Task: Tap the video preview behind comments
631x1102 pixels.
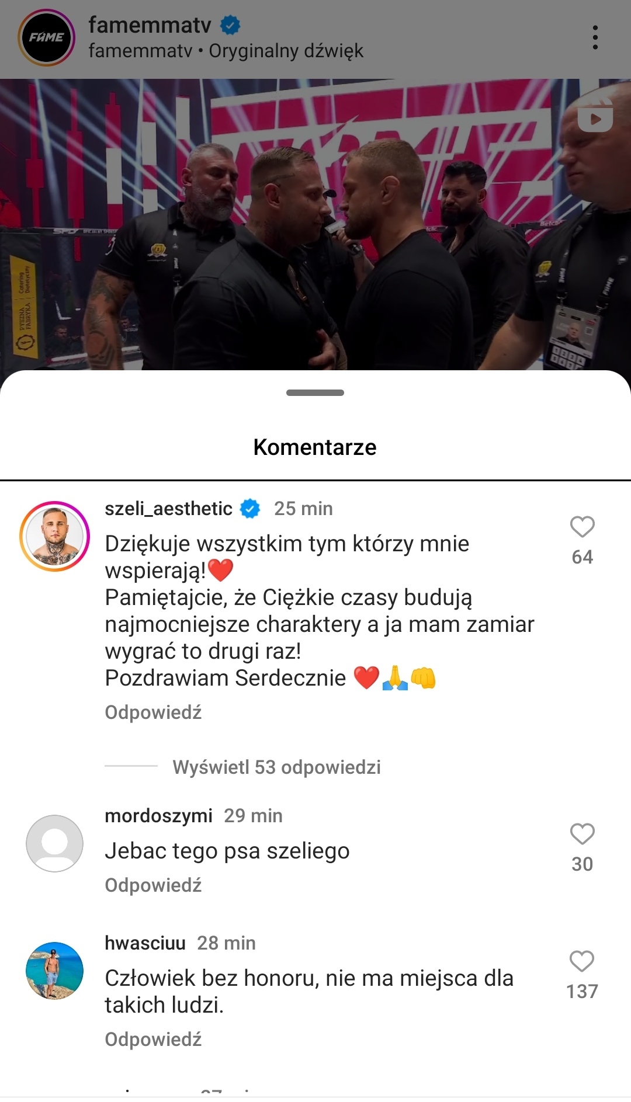Action: pos(315,225)
